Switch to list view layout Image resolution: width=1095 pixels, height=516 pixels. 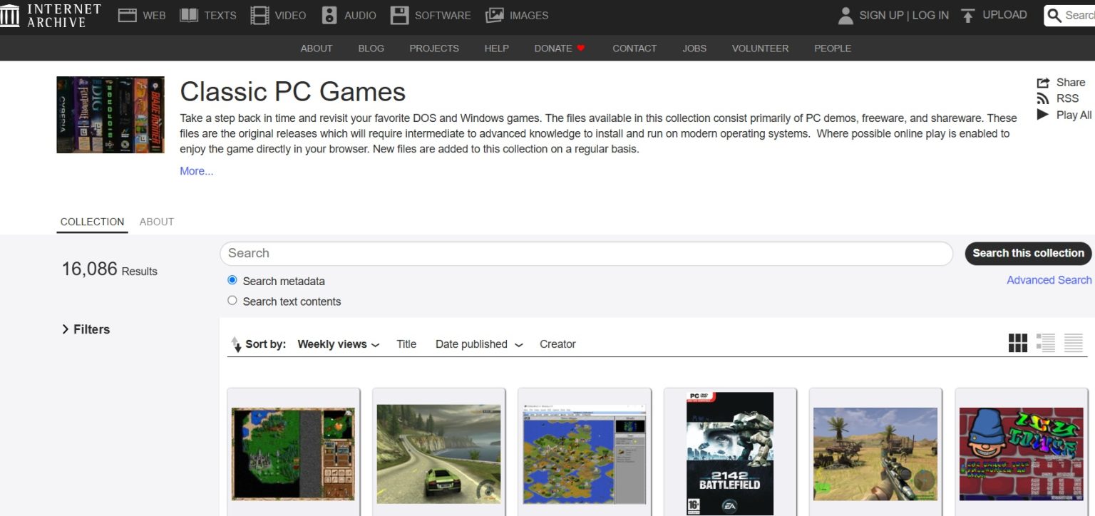1046,343
